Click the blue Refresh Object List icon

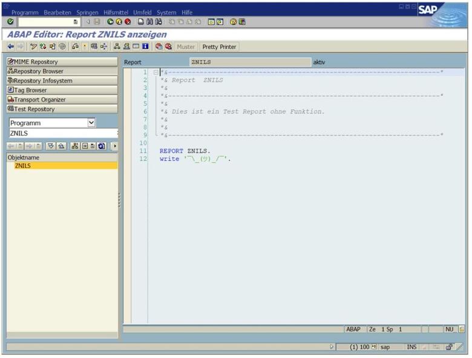(x=102, y=146)
